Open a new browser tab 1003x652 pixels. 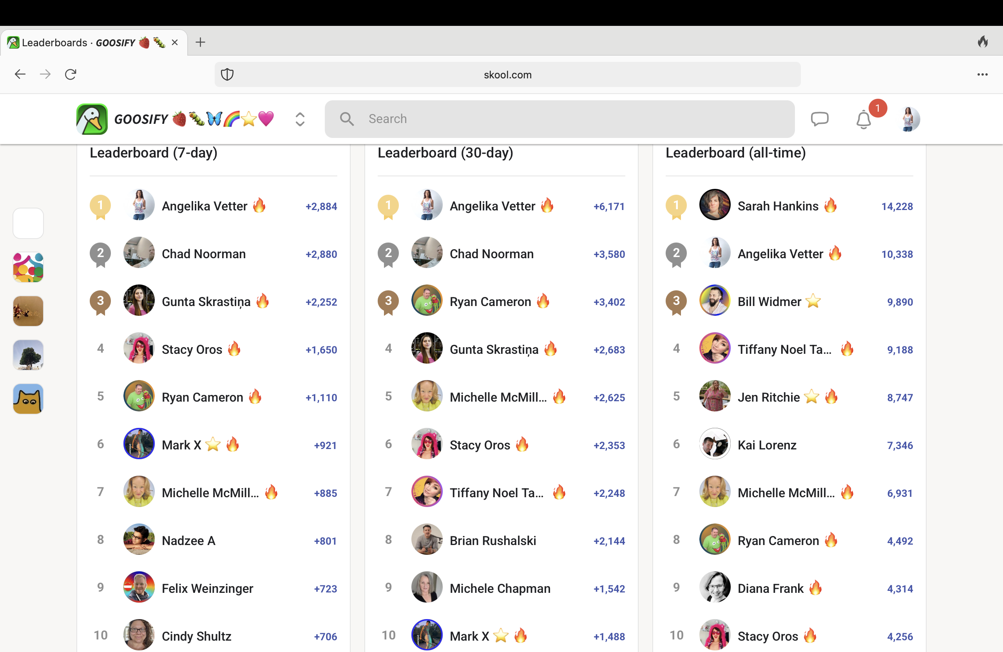(x=201, y=42)
